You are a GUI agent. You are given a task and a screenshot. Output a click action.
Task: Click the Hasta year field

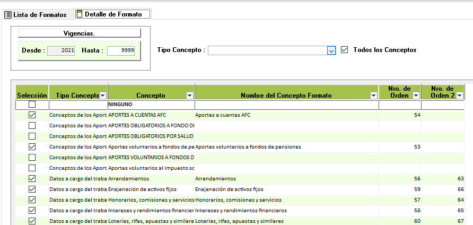point(121,50)
